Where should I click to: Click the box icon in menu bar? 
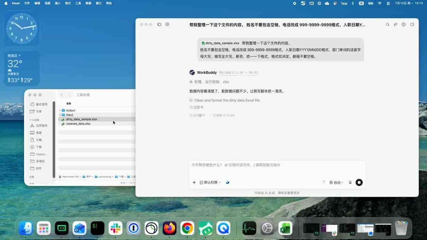[x=344, y=3]
